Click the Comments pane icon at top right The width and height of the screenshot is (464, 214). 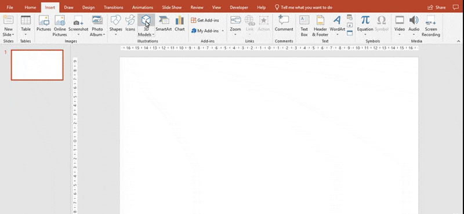click(x=455, y=8)
